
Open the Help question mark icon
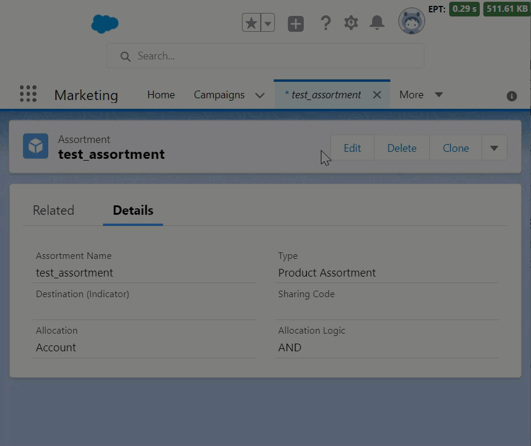coord(325,23)
